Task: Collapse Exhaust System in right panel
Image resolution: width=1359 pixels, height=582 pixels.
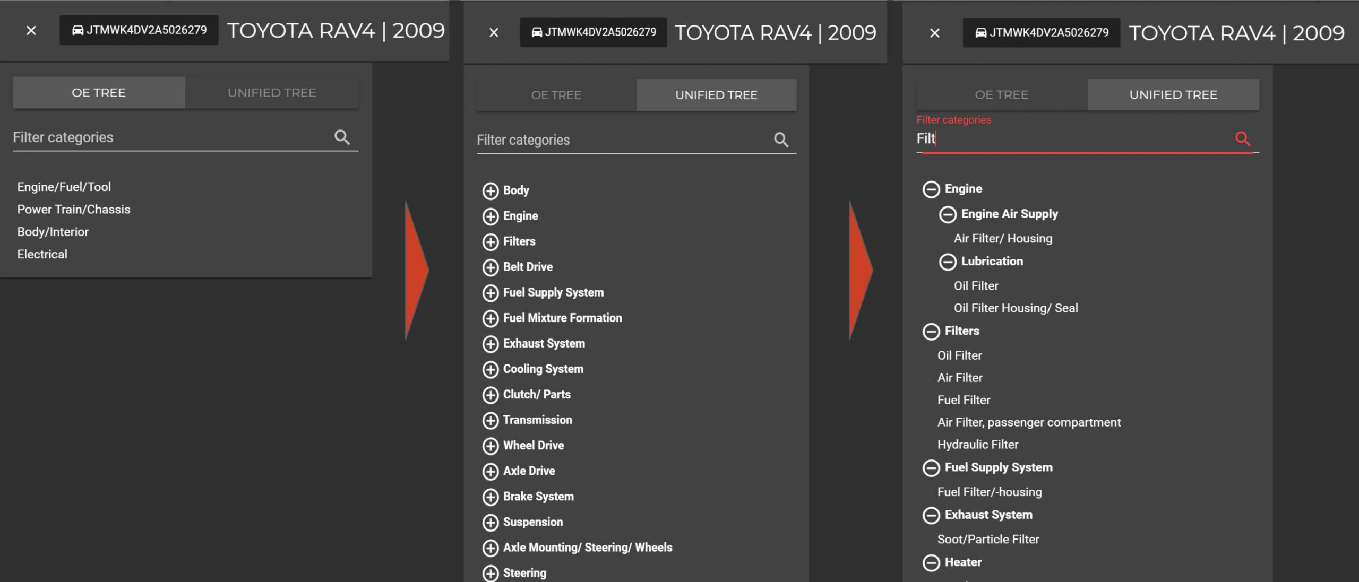Action: (931, 515)
